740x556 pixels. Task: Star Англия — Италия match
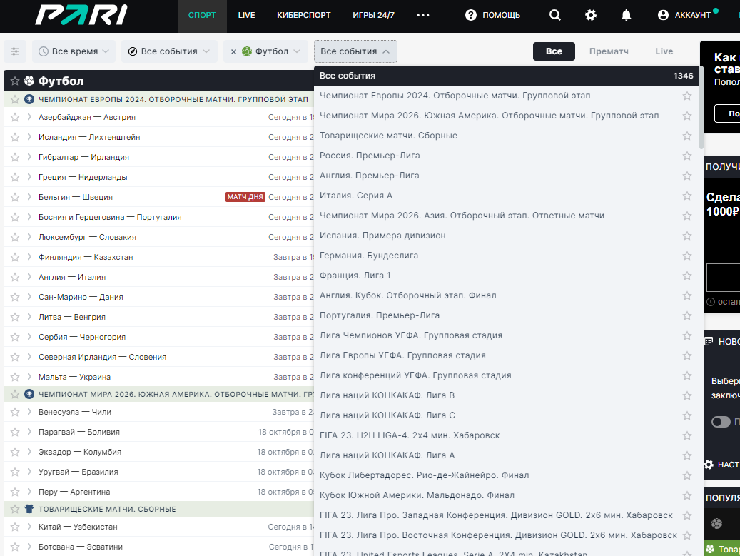[15, 277]
